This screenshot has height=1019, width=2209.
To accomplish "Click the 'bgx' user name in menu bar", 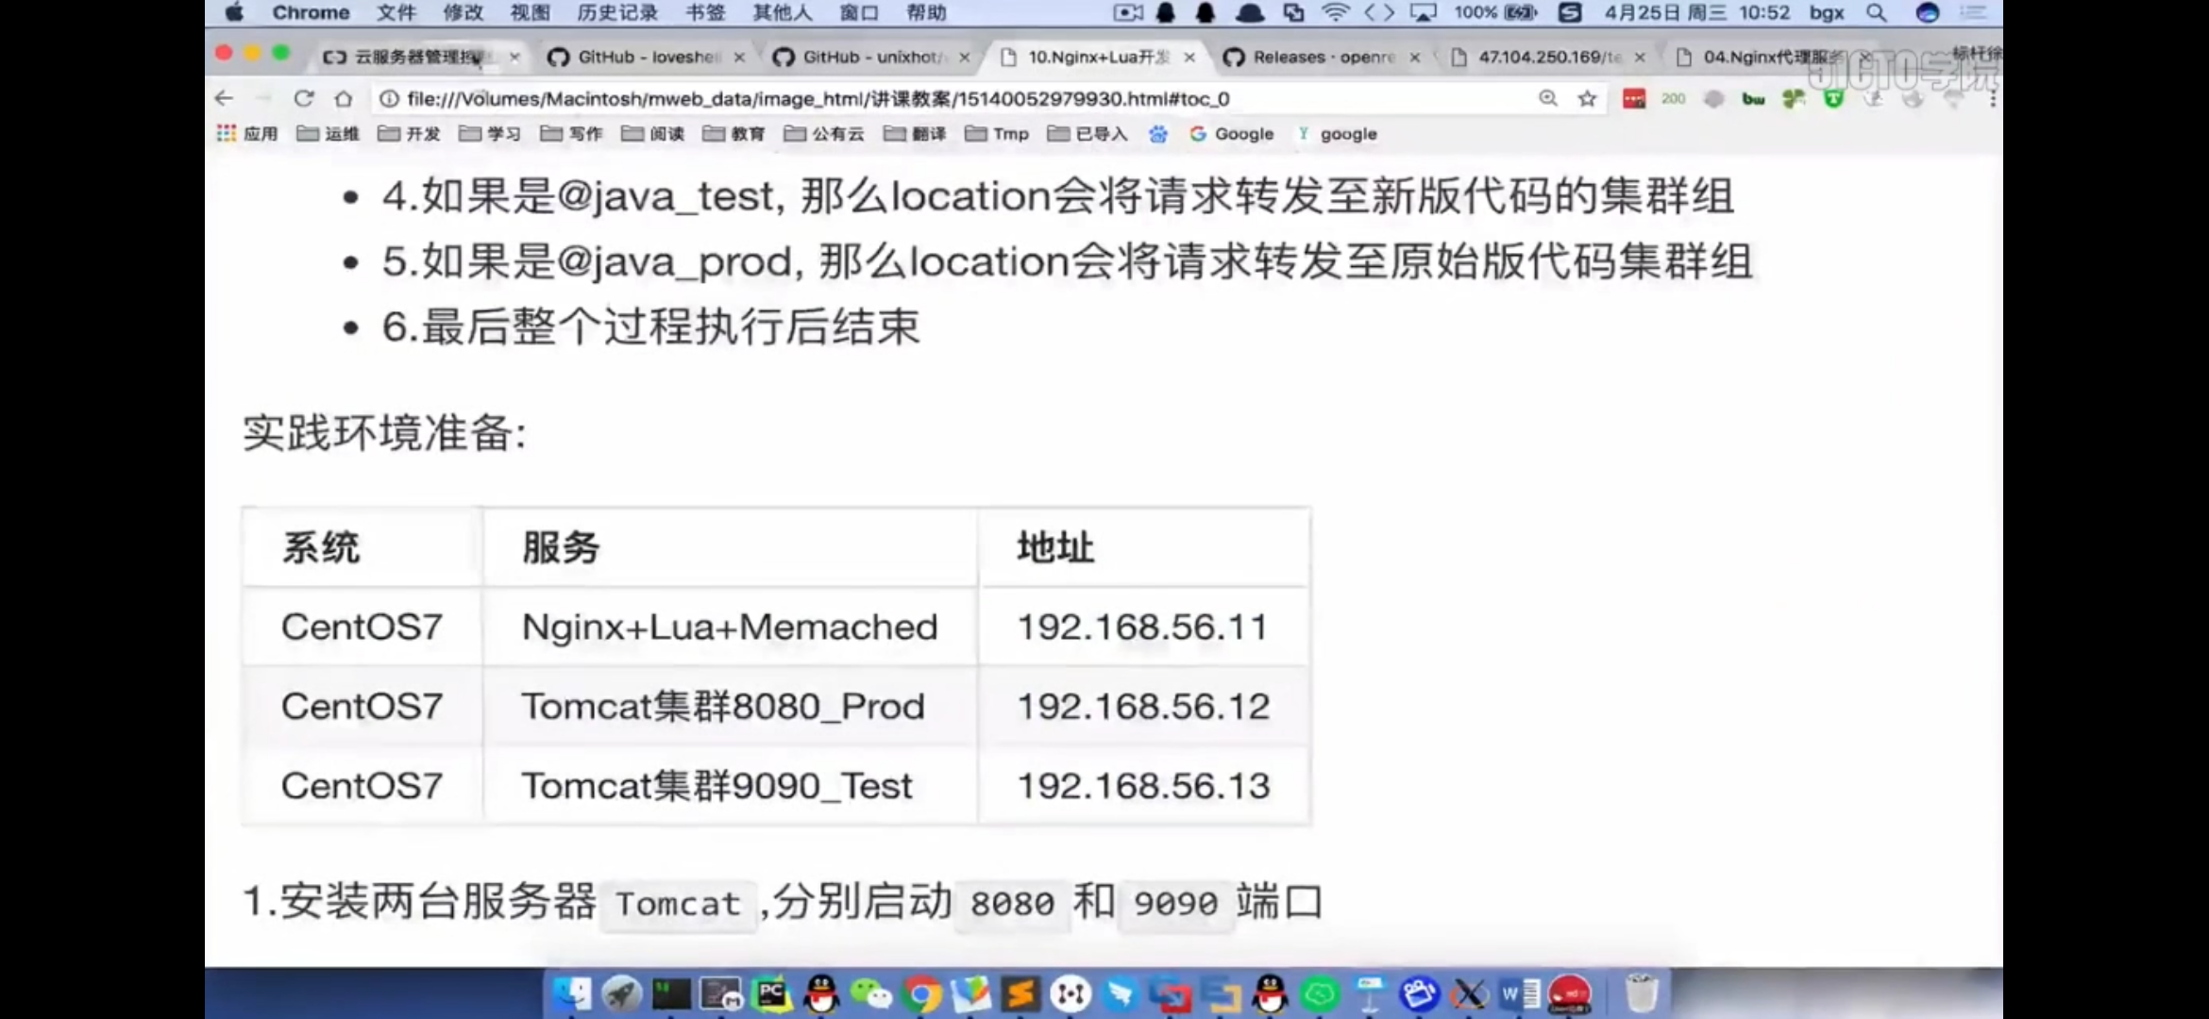I will pos(1827,12).
